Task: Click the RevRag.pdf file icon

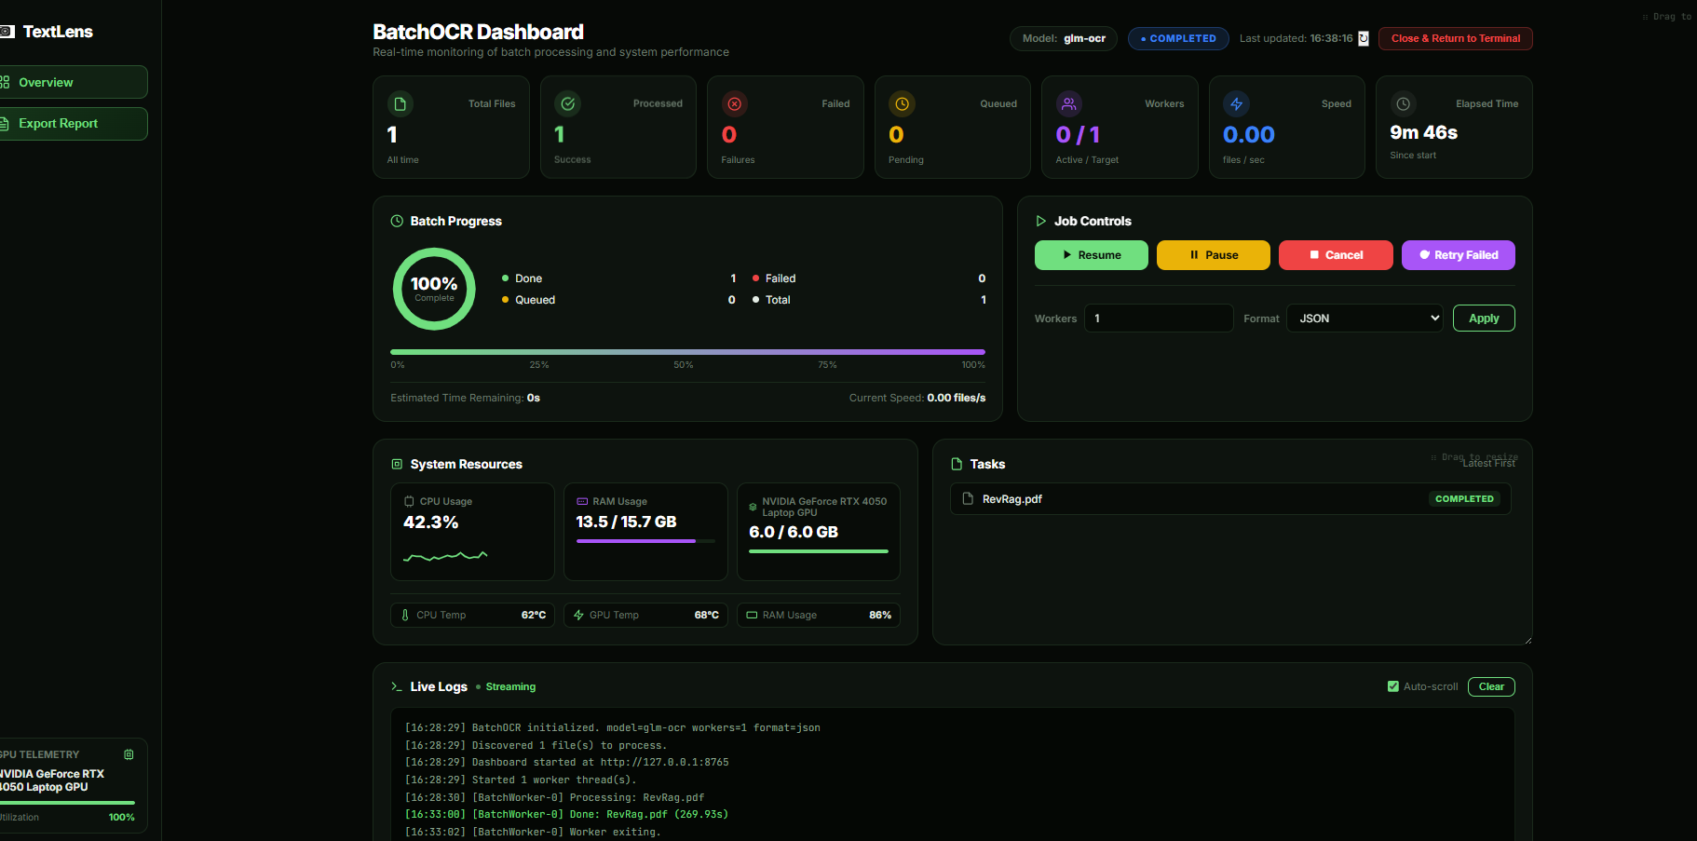Action: 968,498
